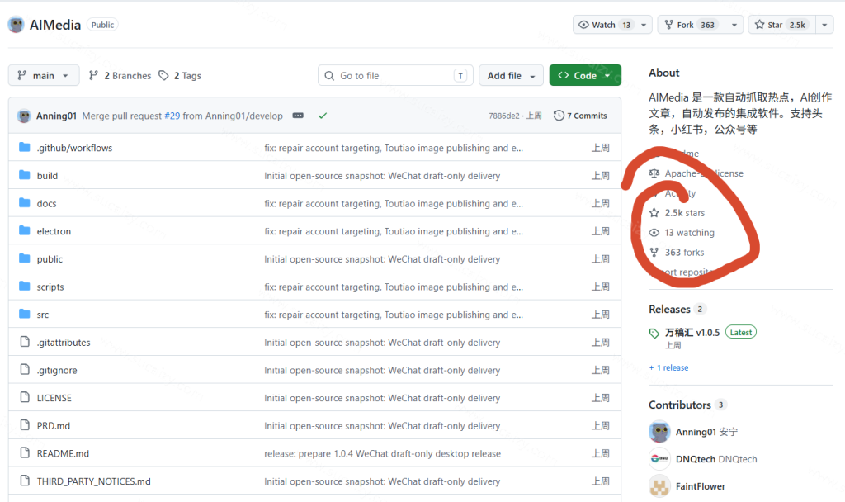Open the latest release 万稿汇 v1.0.5

point(692,333)
